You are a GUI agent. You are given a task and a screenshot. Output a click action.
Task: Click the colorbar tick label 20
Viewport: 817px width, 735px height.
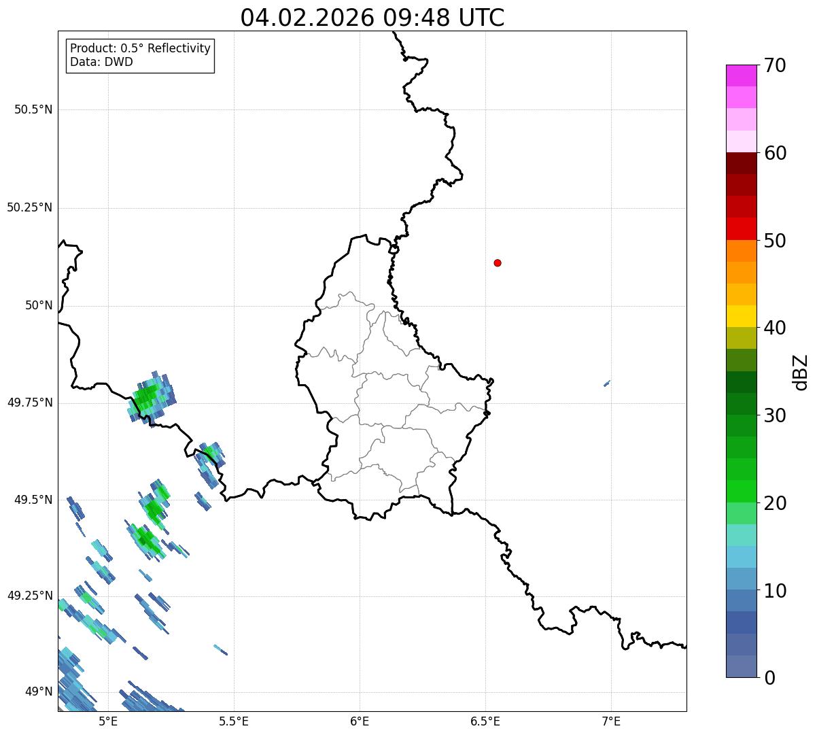775,503
